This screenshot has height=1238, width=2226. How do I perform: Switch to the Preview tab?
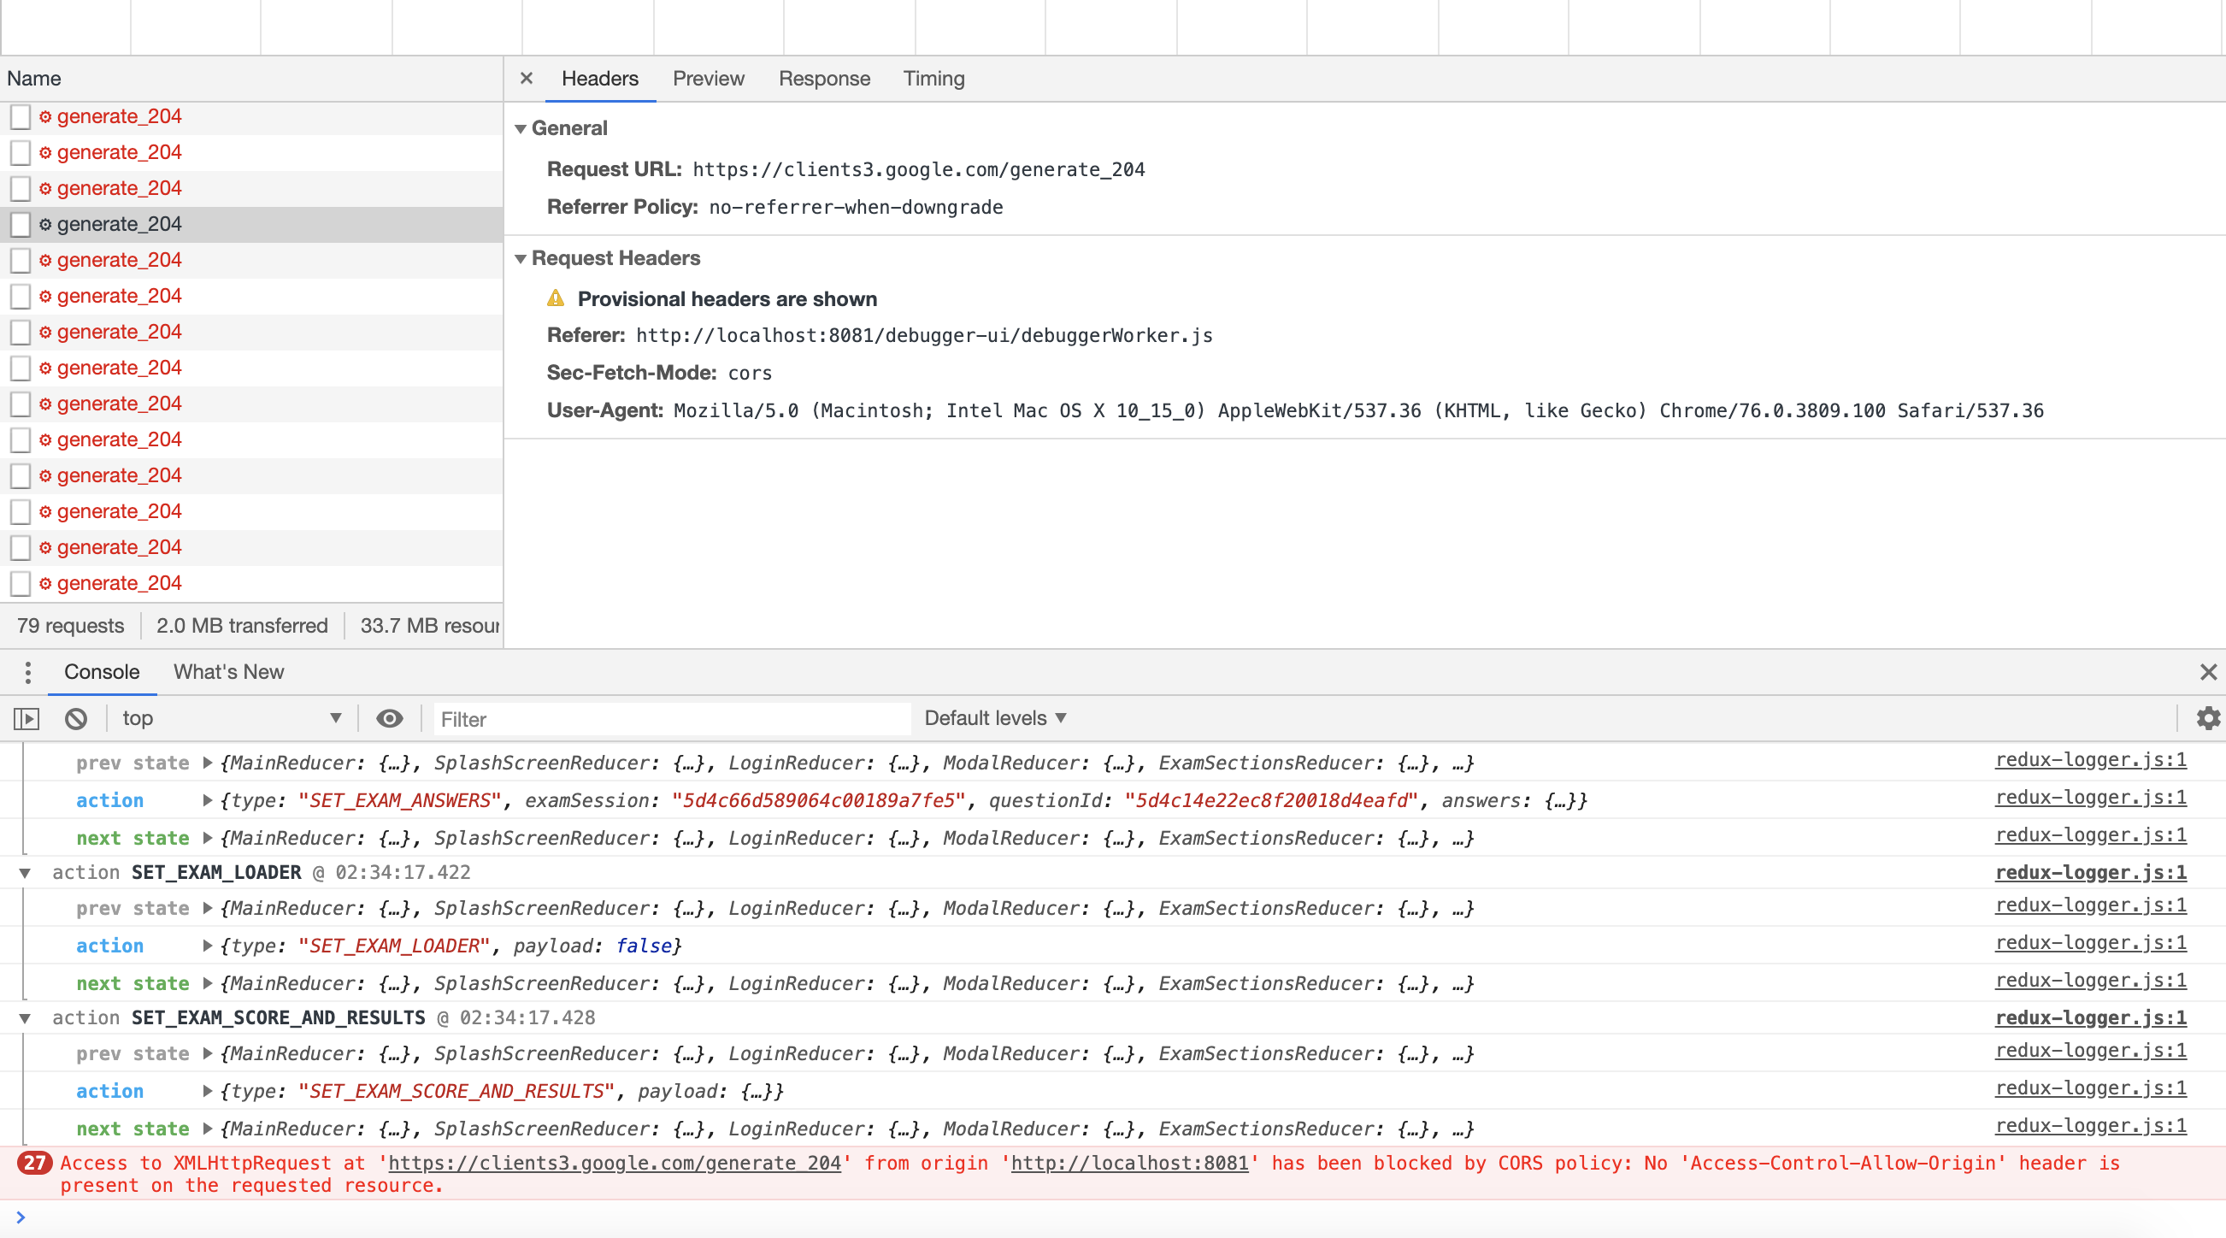708,79
